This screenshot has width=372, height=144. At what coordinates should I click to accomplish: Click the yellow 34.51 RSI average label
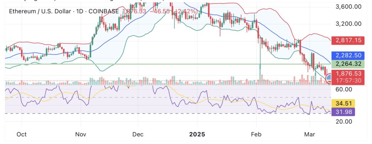pyautogui.click(x=343, y=103)
